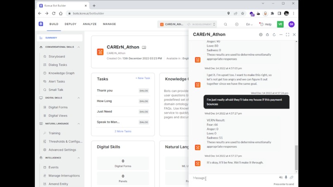333x187 pixels.
Task: Open debug bug icon in chat header
Action: tap(267, 35)
